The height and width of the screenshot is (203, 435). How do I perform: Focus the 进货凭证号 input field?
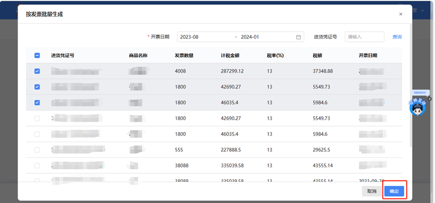tap(364, 37)
